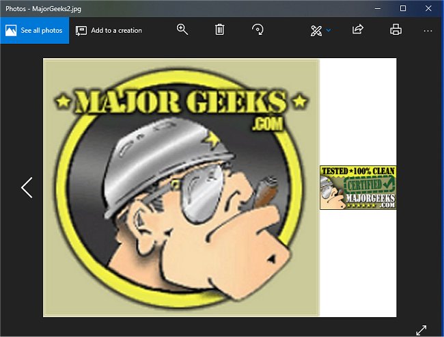The width and height of the screenshot is (444, 337).
Task: Go to previous photo with left arrow
Action: (27, 187)
